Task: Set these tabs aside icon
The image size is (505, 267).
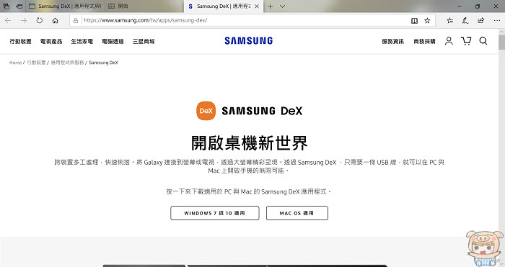Action: 19,6
